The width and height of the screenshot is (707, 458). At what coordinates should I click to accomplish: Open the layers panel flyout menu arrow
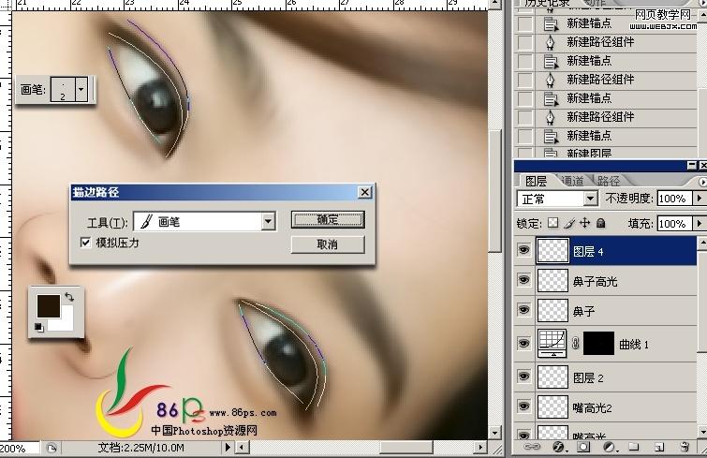tap(702, 182)
